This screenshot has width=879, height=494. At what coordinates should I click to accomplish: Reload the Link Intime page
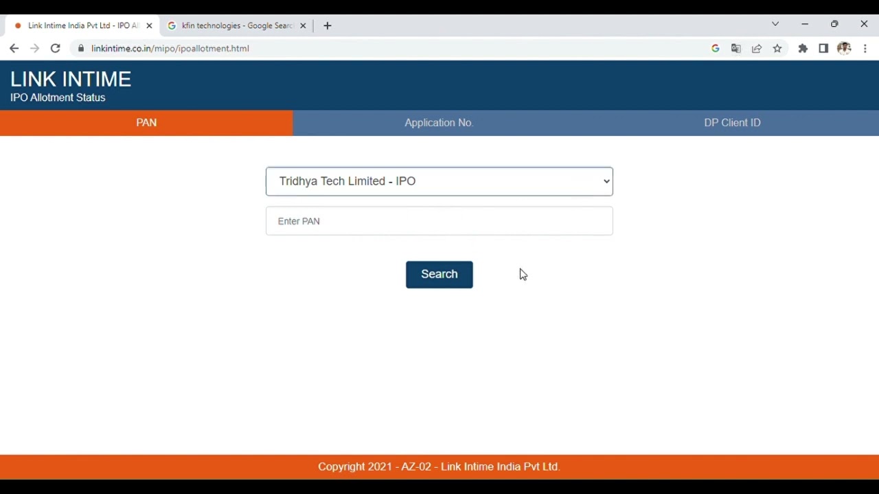(56, 49)
